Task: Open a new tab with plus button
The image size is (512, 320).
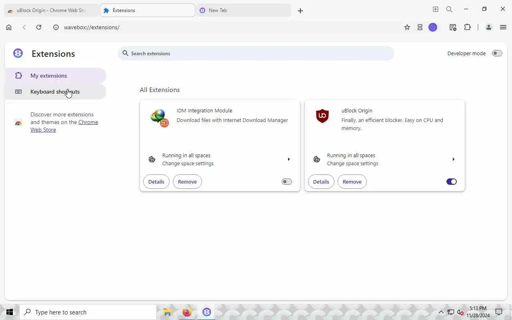Action: [300, 11]
